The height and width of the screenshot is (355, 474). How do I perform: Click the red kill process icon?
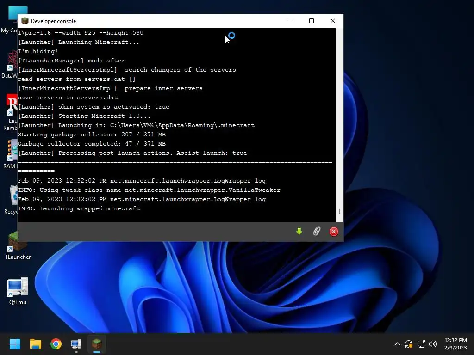[333, 232]
